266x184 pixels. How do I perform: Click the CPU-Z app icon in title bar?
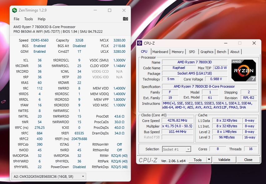point(140,43)
